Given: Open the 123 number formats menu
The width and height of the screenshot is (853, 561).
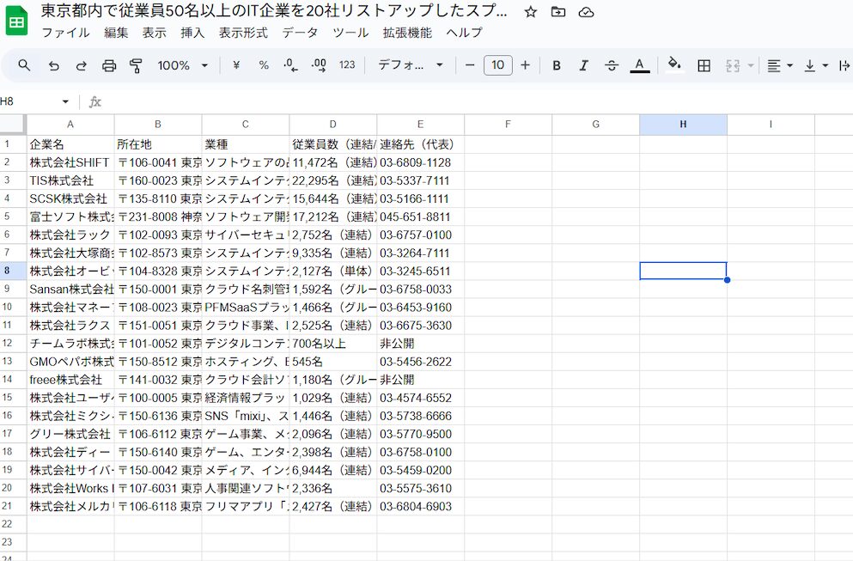Looking at the screenshot, I should click(x=347, y=65).
